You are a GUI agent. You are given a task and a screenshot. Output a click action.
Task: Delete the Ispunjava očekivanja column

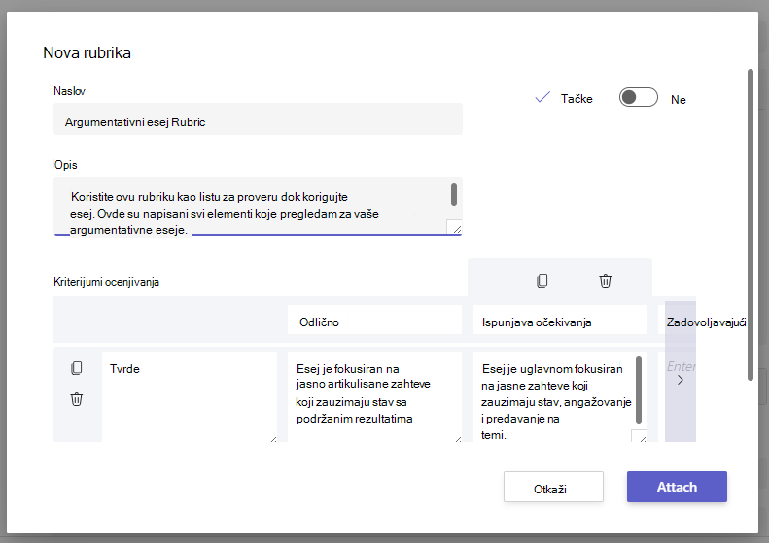[x=606, y=281]
